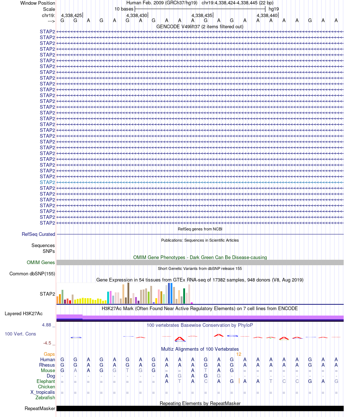Screen dimensions: 344x417
Task: Click the cyan GTEx expression bar
Action: (x=108, y=297)
